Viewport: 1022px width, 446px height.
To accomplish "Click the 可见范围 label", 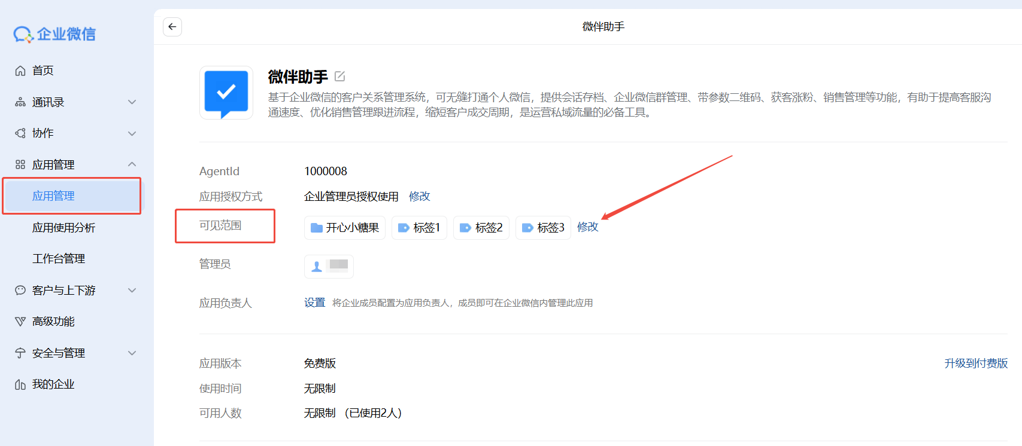I will [x=220, y=225].
